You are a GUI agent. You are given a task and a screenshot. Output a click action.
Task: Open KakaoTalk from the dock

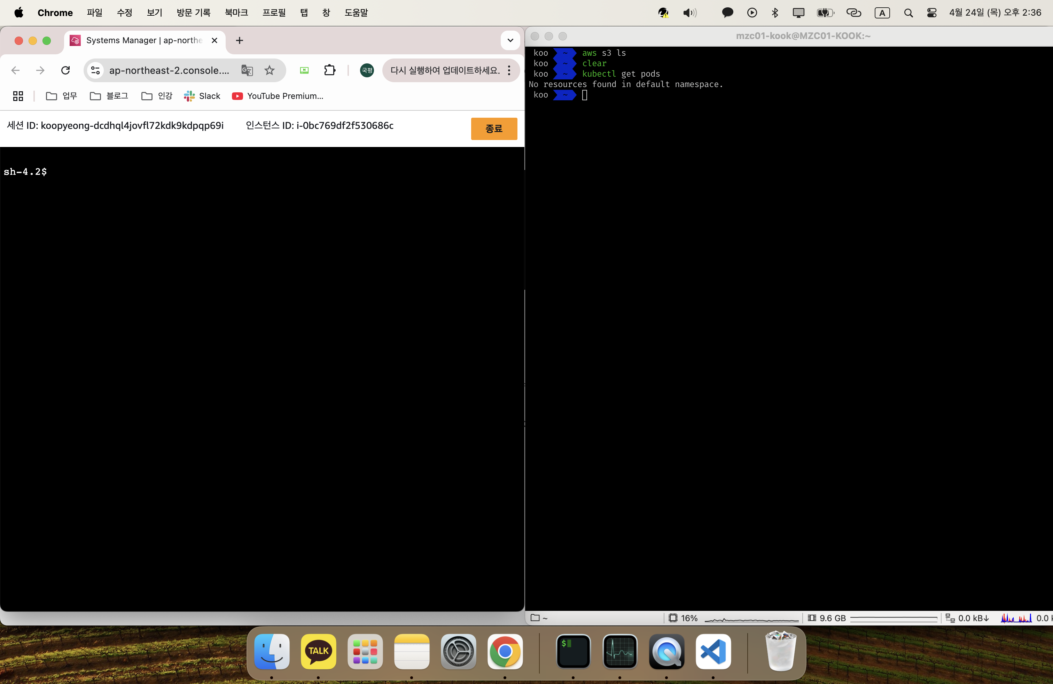coord(318,651)
